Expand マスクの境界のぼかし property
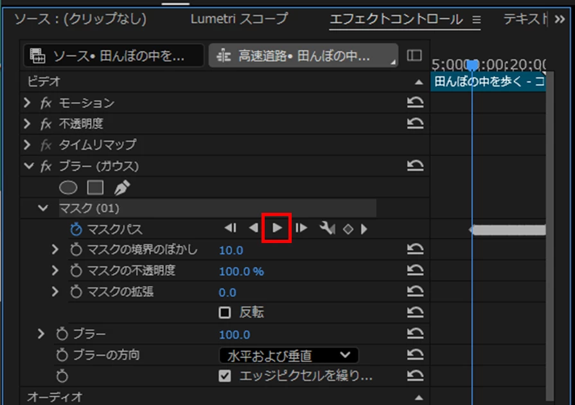The image size is (575, 405). [55, 249]
